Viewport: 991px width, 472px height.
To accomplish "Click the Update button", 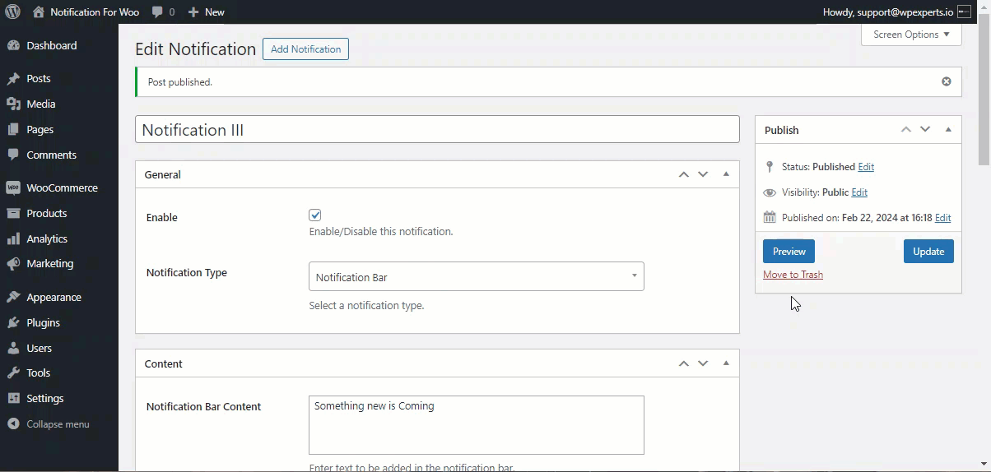I will click(x=928, y=252).
